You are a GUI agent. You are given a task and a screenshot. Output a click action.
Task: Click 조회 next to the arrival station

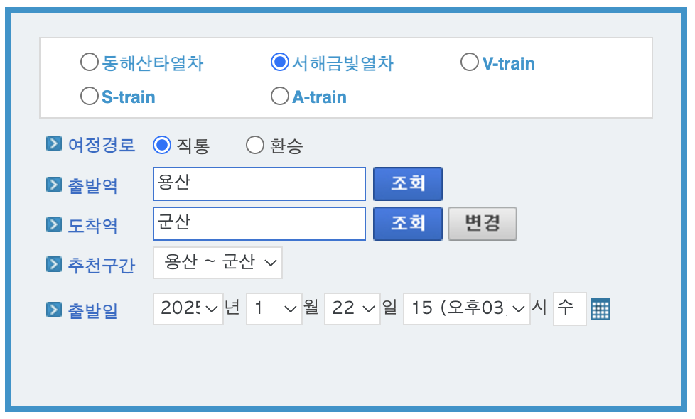[407, 223]
